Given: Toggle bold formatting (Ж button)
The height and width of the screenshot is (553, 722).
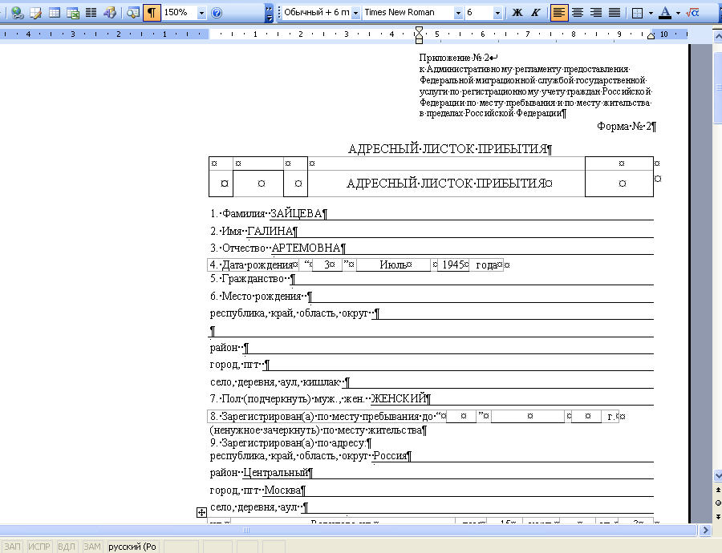Looking at the screenshot, I should tap(517, 12).
